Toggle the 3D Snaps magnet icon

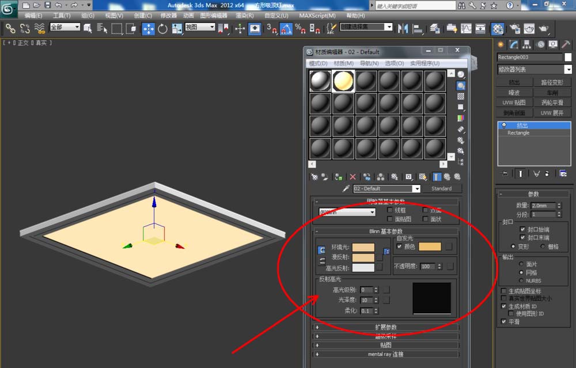click(271, 29)
